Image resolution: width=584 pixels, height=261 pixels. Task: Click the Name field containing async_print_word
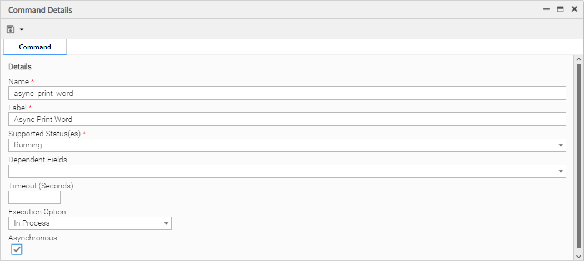(x=287, y=93)
